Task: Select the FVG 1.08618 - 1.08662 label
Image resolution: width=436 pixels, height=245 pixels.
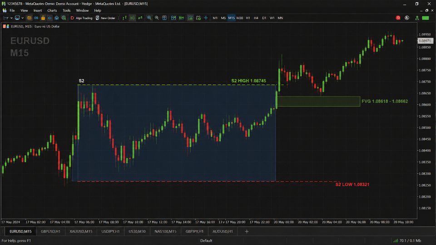Action: 385,101
